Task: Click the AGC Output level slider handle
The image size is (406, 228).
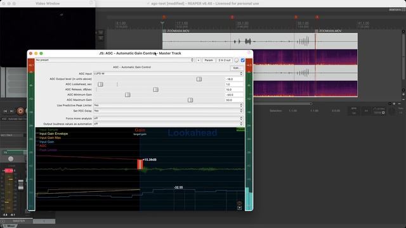Action: [x=199, y=79]
